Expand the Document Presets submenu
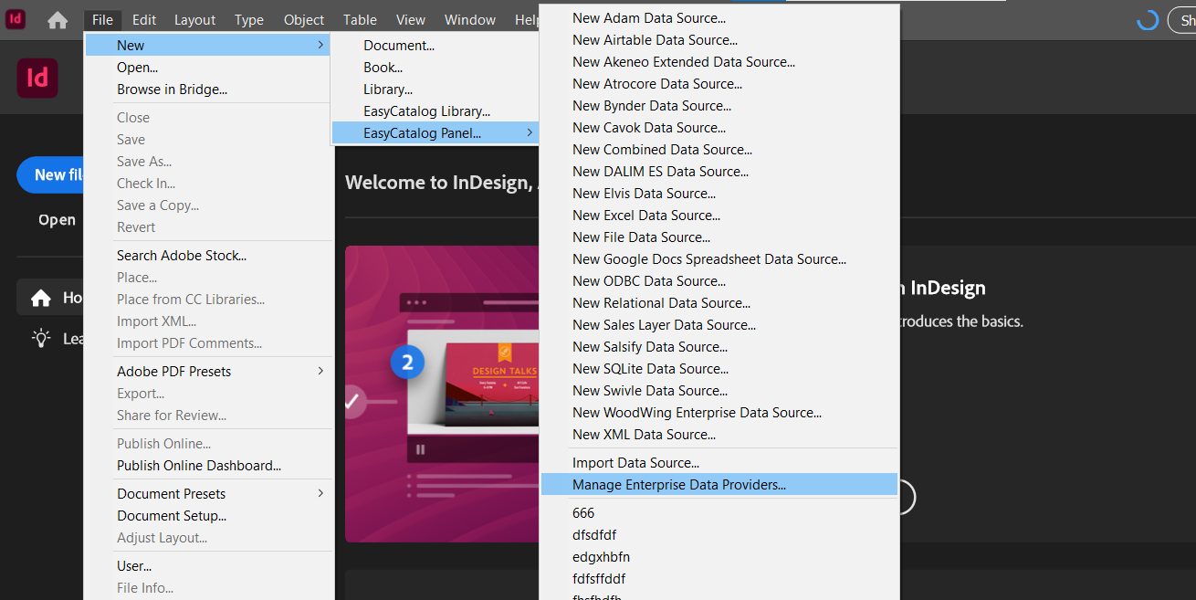The width and height of the screenshot is (1196, 600). click(x=223, y=493)
